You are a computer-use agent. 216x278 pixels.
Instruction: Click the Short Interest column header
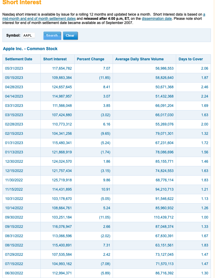click(x=55, y=59)
